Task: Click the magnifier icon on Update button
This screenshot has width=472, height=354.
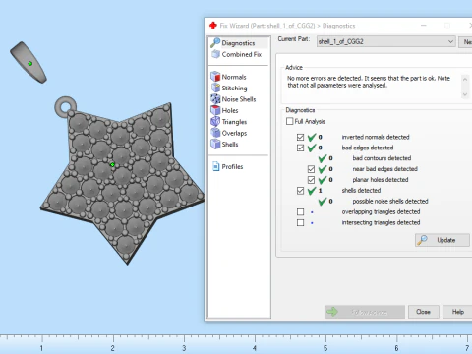Action: (422, 240)
